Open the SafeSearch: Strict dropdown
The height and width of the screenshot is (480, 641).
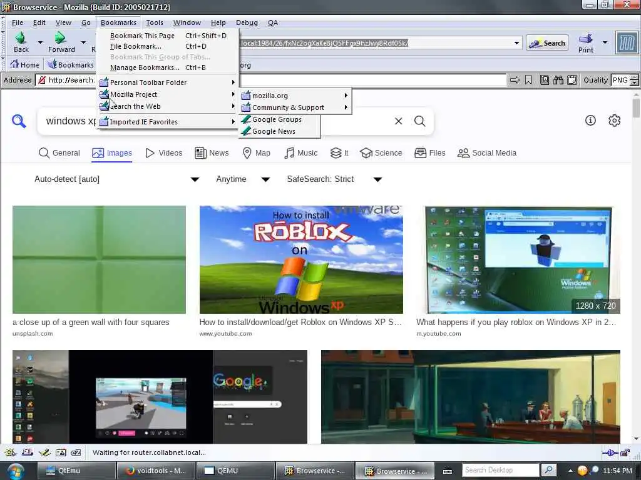tap(334, 179)
